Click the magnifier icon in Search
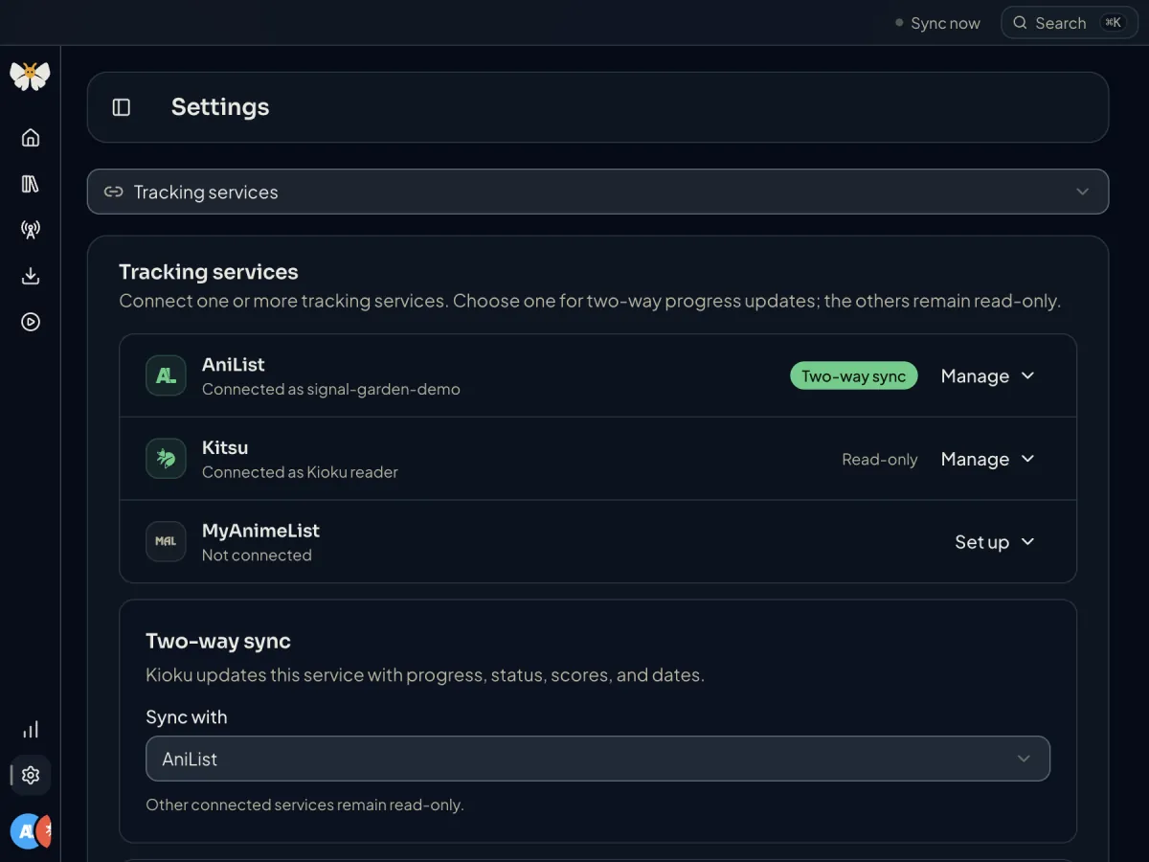The width and height of the screenshot is (1149, 862). coord(1021,23)
